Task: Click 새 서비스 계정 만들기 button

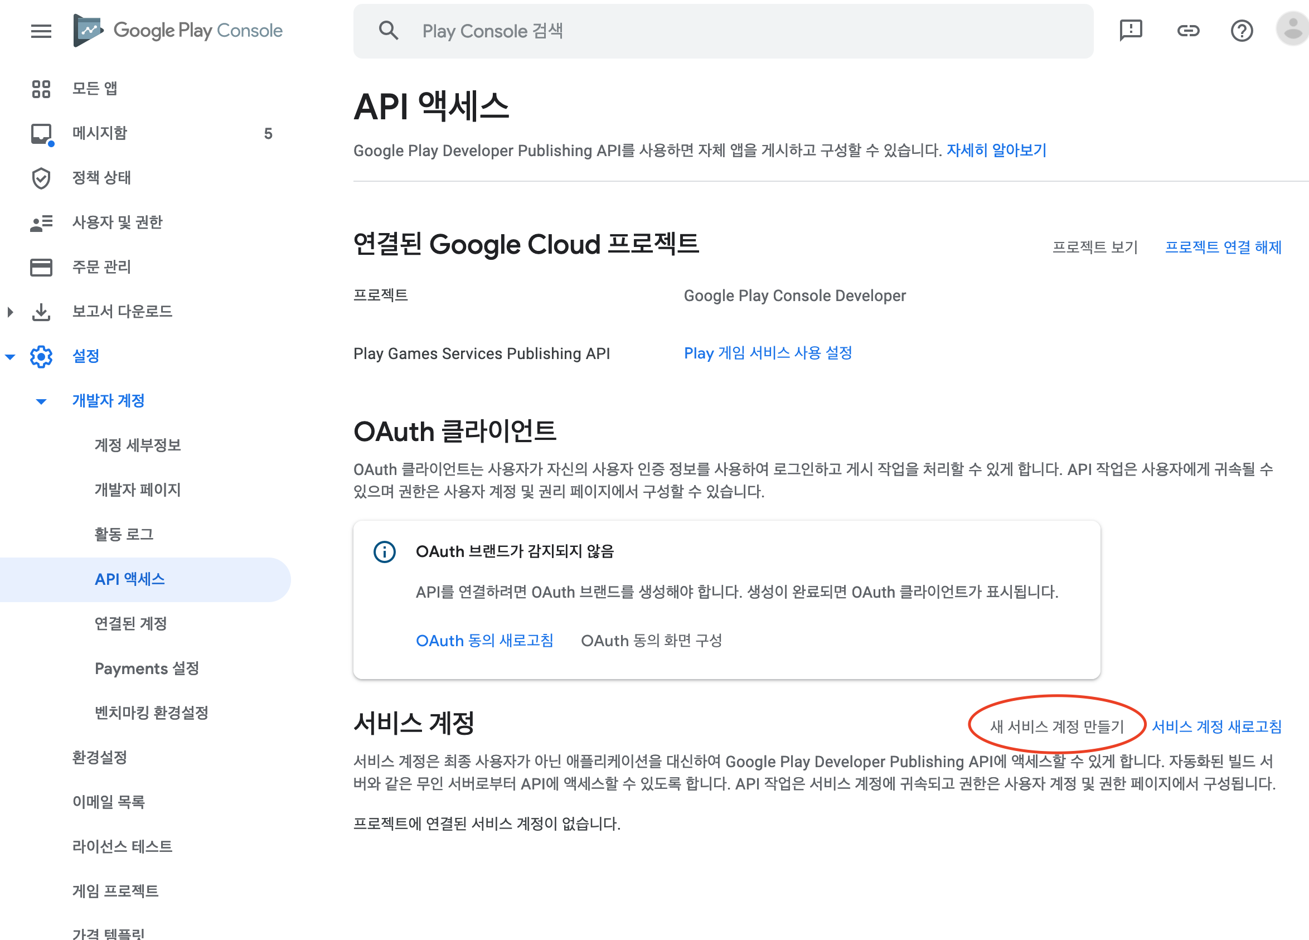Action: (x=1057, y=726)
